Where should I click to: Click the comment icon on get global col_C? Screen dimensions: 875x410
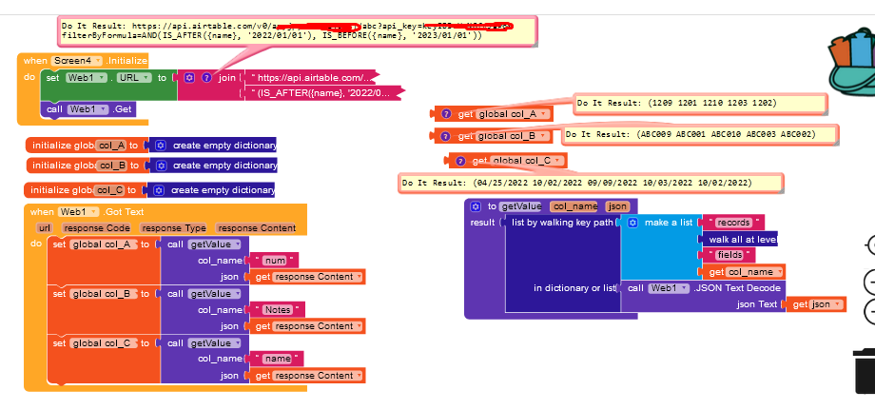tap(460, 161)
